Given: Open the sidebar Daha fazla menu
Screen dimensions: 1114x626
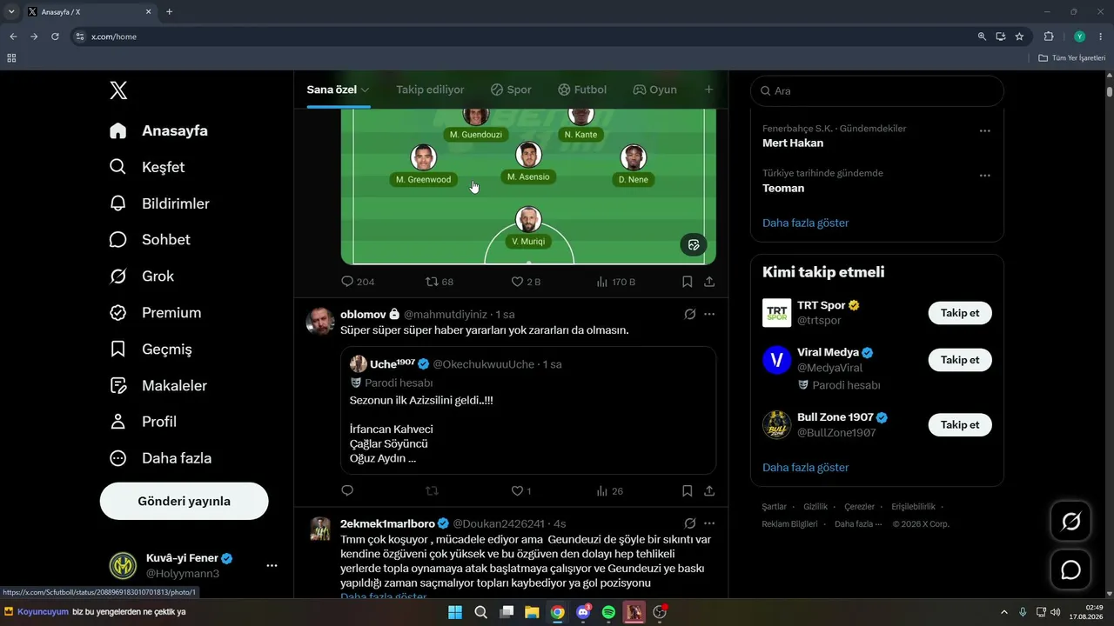Looking at the screenshot, I should point(160,458).
